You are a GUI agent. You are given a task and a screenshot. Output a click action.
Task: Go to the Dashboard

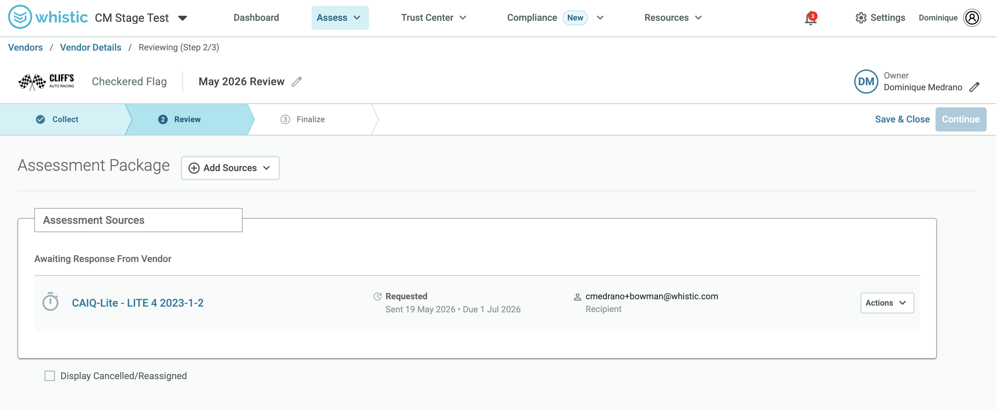coord(256,18)
